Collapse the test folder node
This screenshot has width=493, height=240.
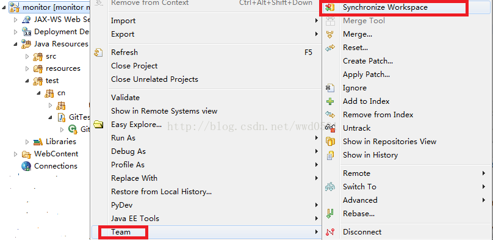click(27, 81)
